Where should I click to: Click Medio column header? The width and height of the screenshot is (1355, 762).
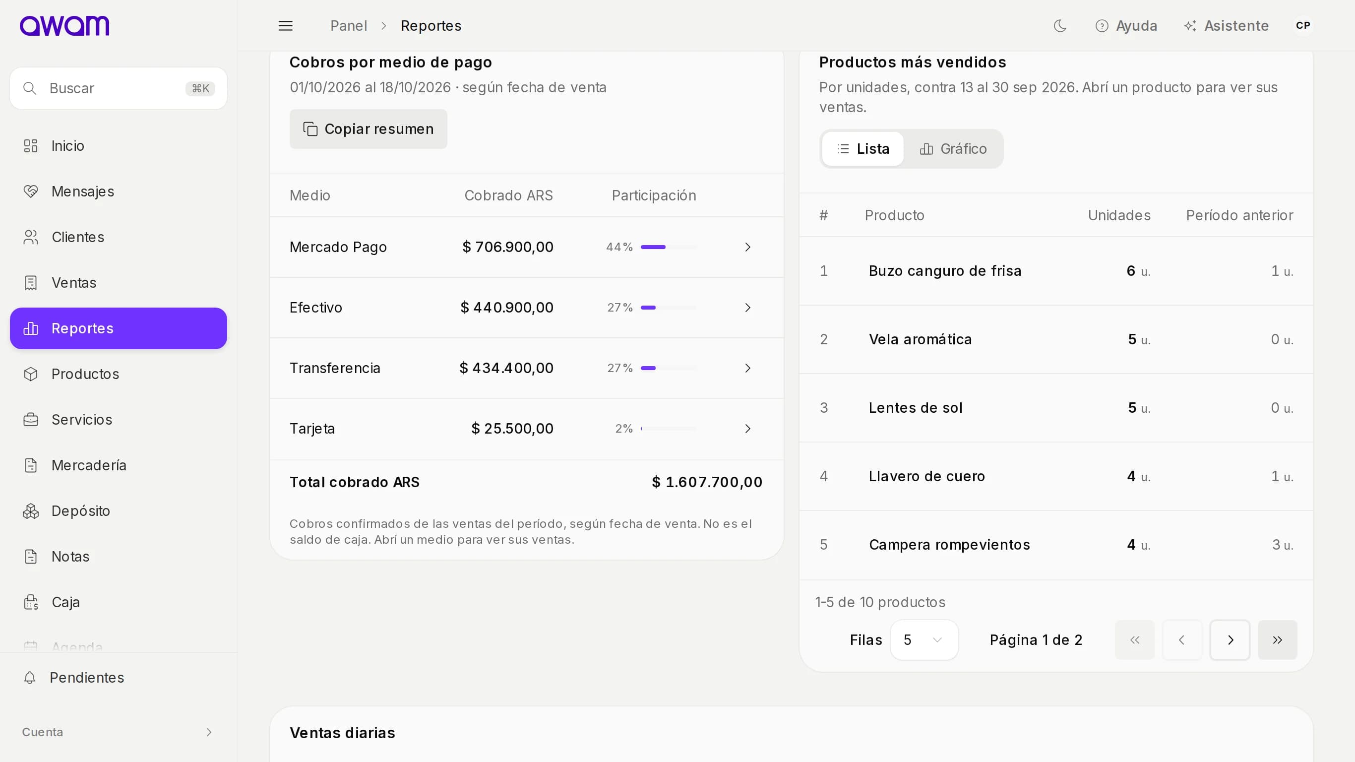(310, 195)
